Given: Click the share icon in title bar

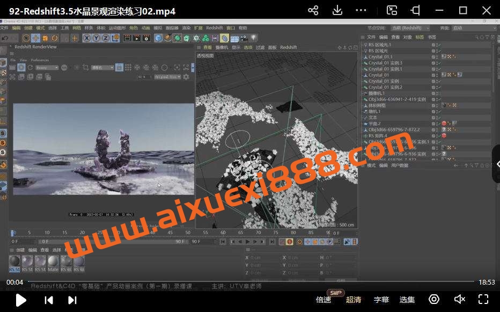Looking at the screenshot, I should [x=313, y=10].
